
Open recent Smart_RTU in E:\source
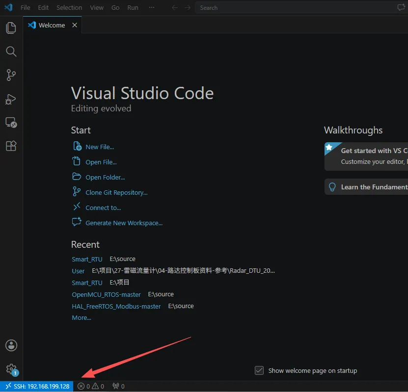tap(87, 259)
